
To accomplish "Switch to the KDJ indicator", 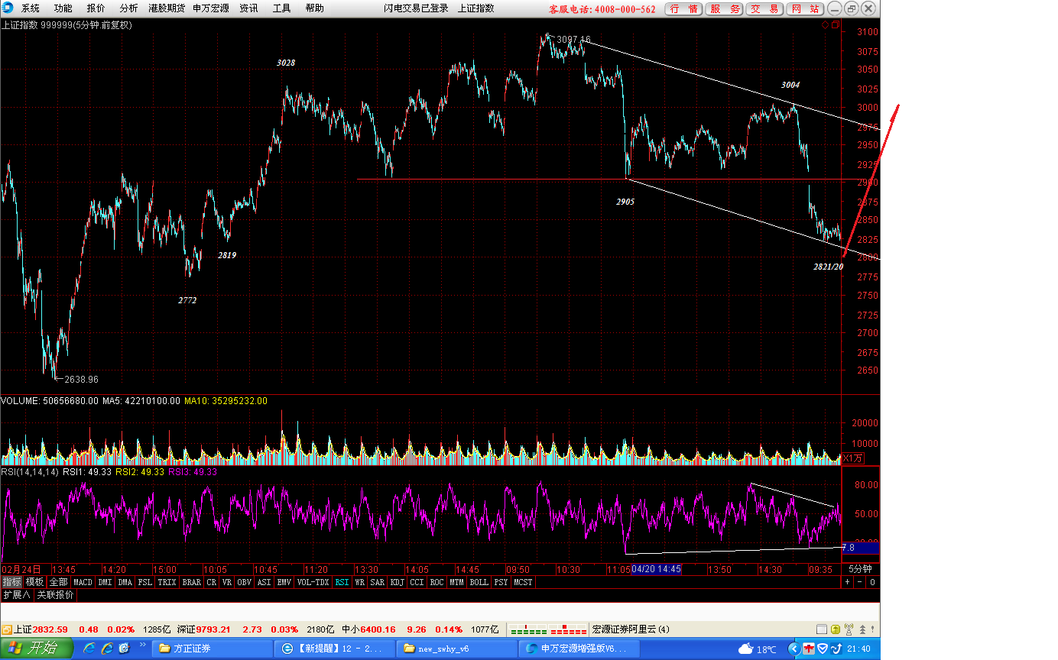I will pyautogui.click(x=398, y=582).
